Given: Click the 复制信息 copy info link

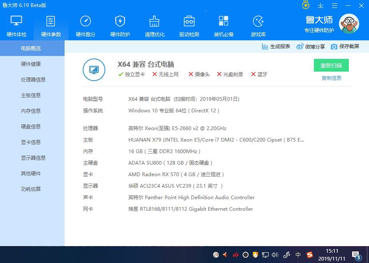Looking at the screenshot, I should click(x=331, y=78).
